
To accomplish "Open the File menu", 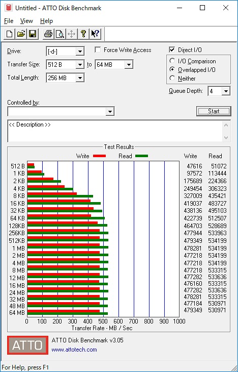I will 9,21.
